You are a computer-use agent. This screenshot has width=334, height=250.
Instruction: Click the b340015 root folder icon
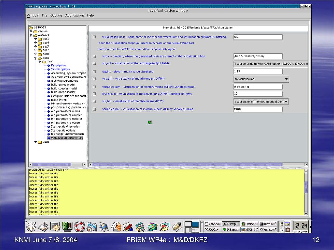(31, 27)
